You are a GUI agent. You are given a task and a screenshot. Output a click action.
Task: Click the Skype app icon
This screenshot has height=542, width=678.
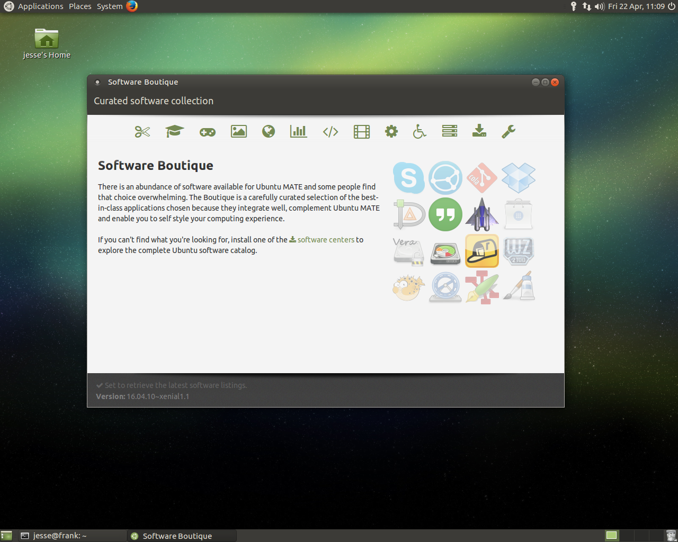409,178
